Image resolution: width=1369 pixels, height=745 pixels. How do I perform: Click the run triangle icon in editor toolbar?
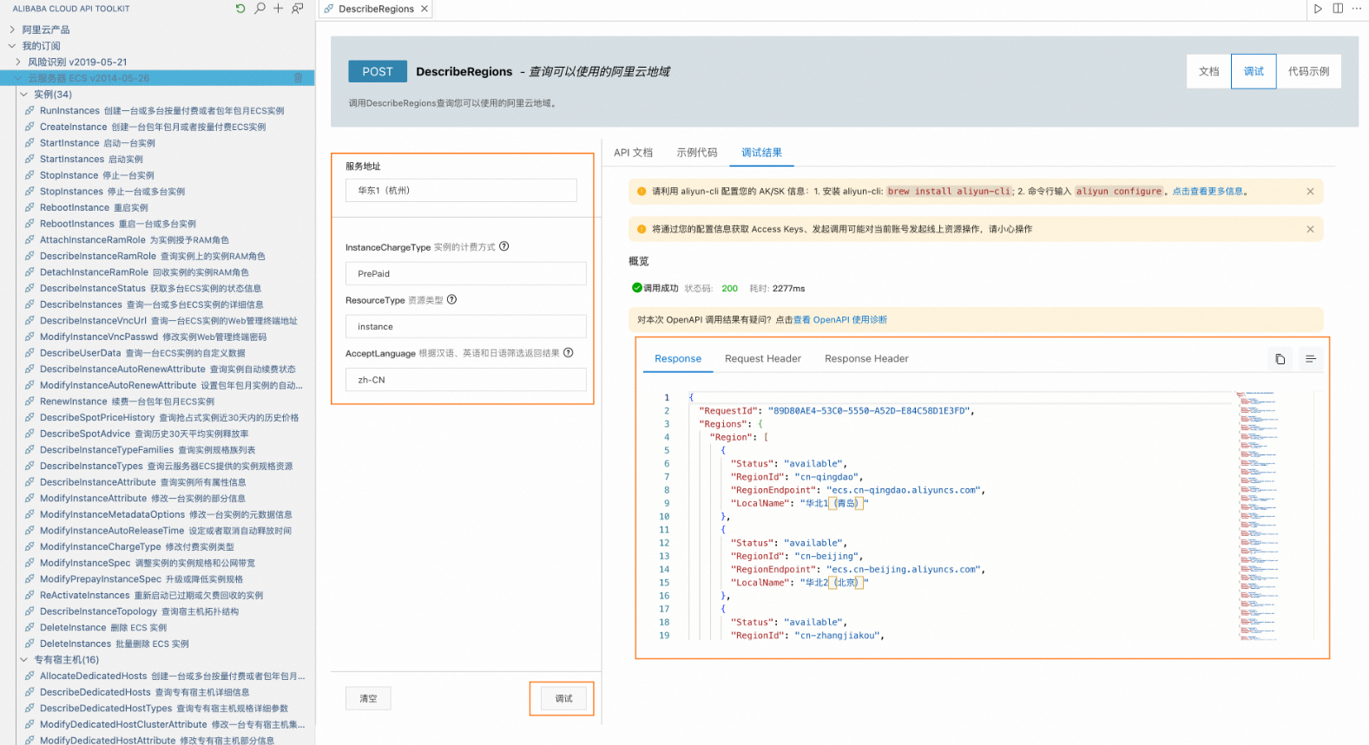1318,9
